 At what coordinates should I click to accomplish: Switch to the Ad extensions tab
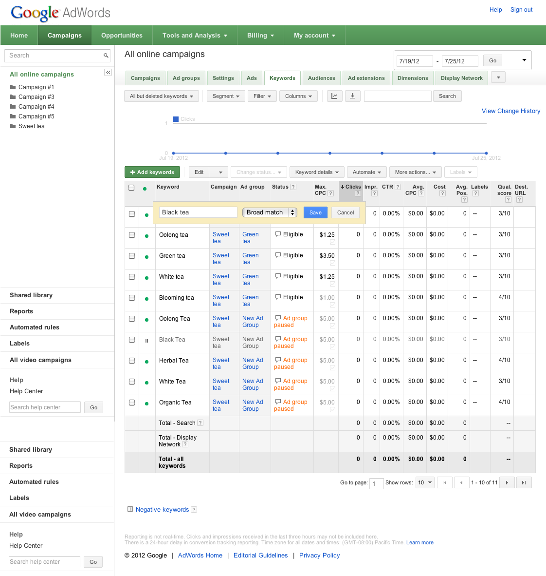pyautogui.click(x=366, y=78)
